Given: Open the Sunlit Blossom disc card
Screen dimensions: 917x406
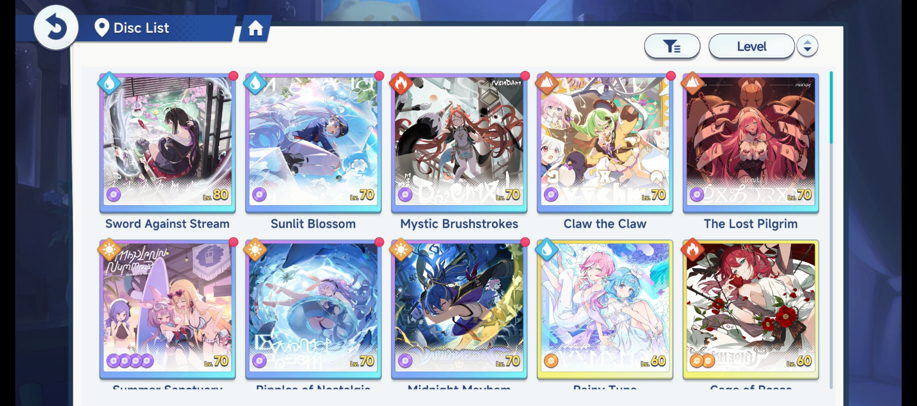Looking at the screenshot, I should coord(313,143).
